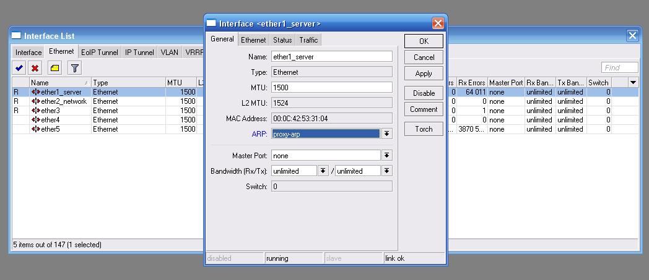
Task: Switch to the Traffic tab
Action: coord(308,40)
